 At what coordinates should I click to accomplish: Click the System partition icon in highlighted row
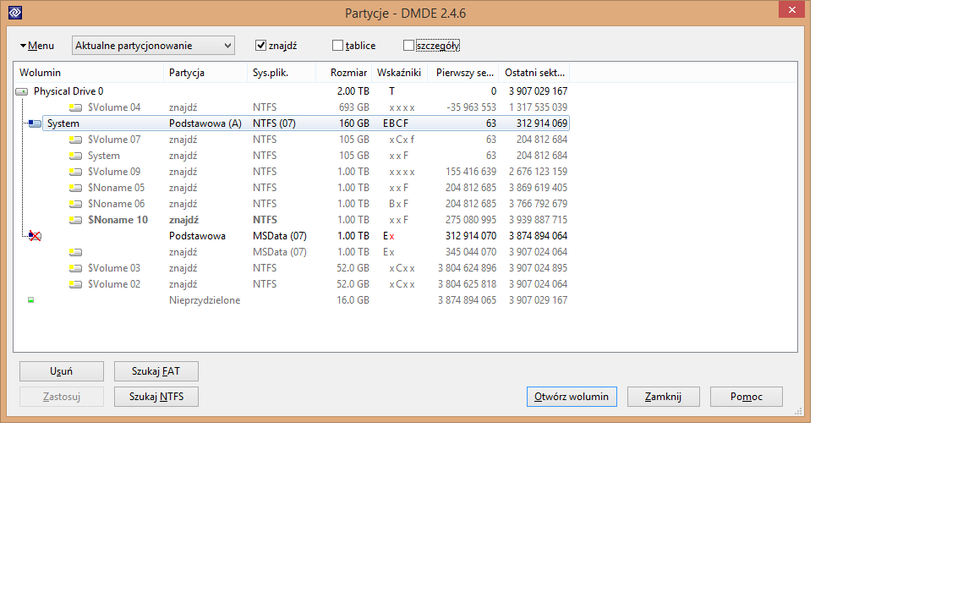coord(35,123)
